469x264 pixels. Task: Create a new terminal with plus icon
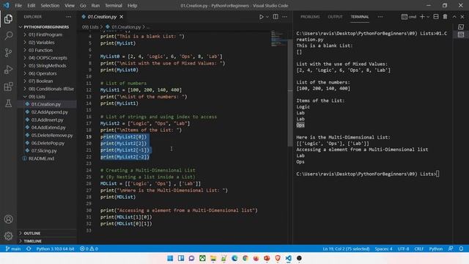(x=422, y=17)
